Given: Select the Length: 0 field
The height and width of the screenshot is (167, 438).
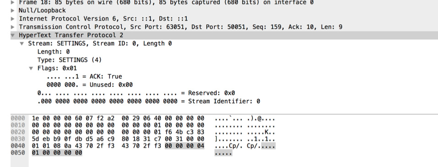Looking at the screenshot, I should [x=54, y=52].
